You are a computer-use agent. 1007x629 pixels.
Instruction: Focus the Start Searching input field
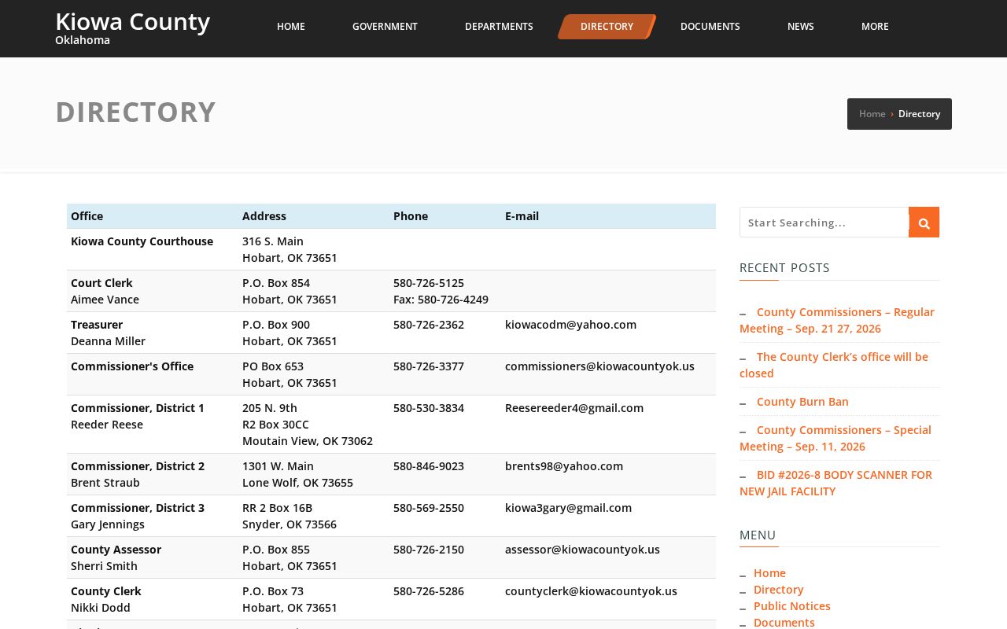point(824,223)
